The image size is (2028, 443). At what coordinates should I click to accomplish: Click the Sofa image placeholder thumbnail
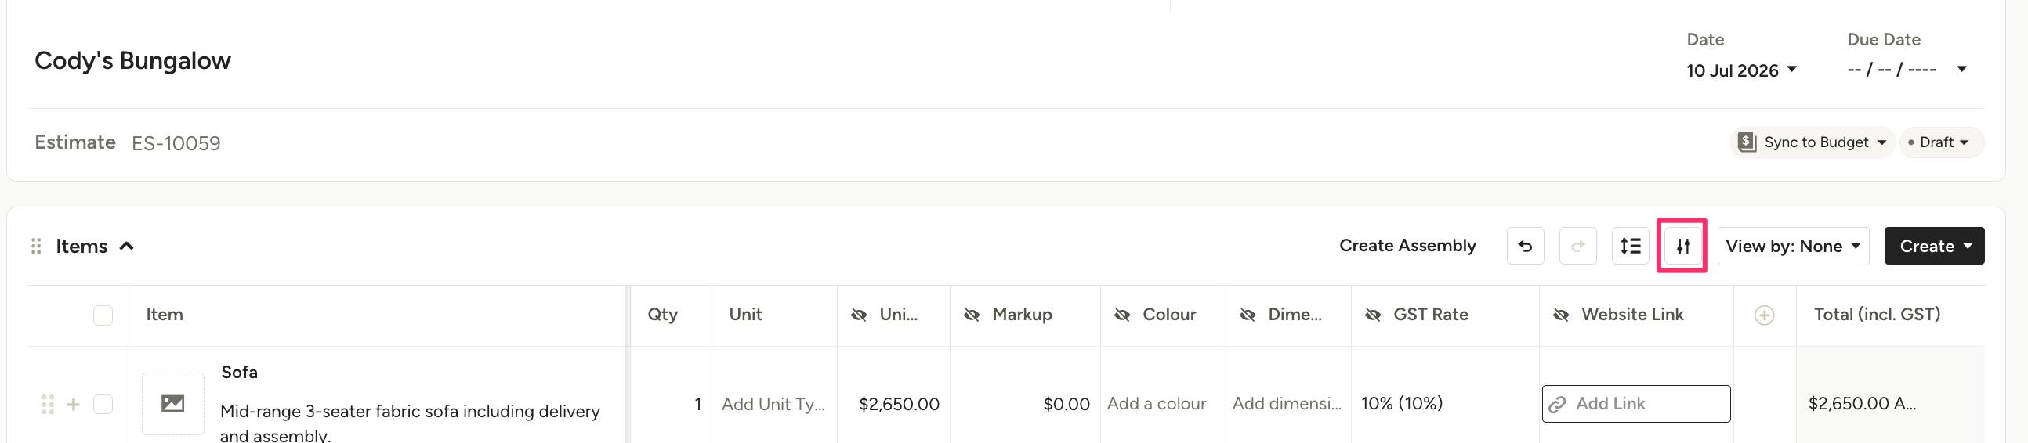pyautogui.click(x=173, y=404)
